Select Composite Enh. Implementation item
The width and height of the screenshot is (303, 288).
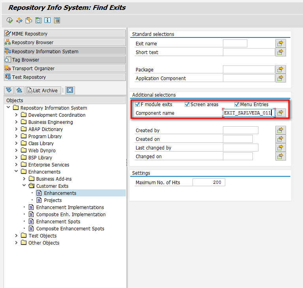(x=71, y=214)
